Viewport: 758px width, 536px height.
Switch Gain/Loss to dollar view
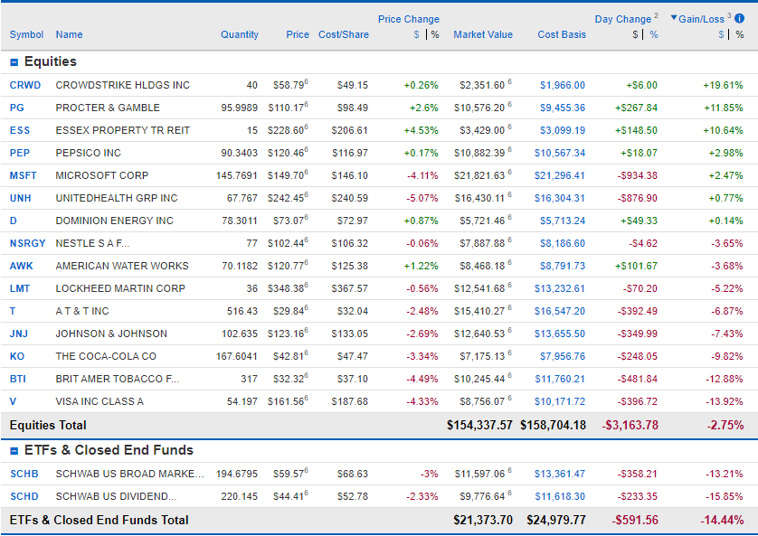721,34
